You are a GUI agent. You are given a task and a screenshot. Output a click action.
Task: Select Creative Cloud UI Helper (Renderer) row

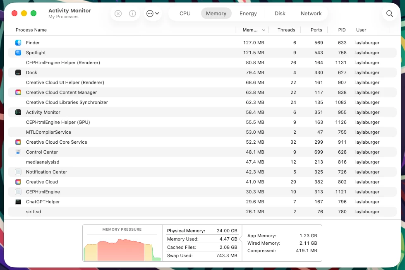point(202,82)
